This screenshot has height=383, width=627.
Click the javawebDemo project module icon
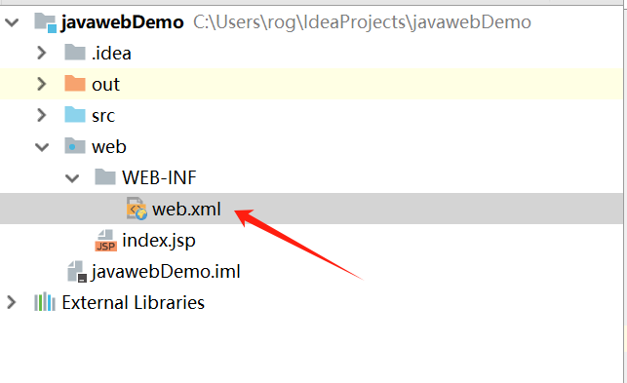45,22
